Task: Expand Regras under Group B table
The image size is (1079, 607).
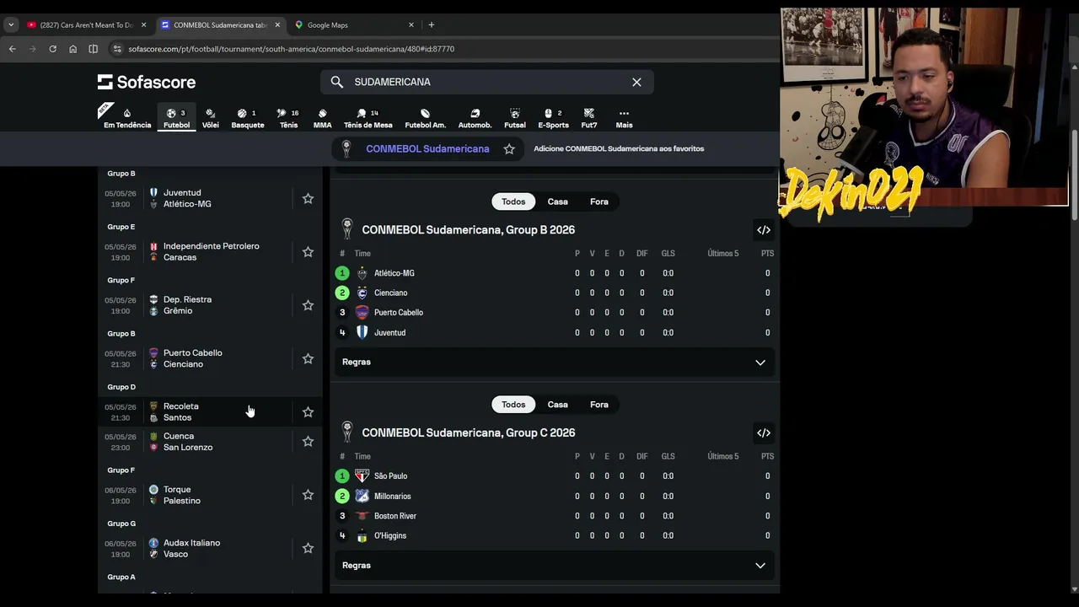Action: pos(554,362)
